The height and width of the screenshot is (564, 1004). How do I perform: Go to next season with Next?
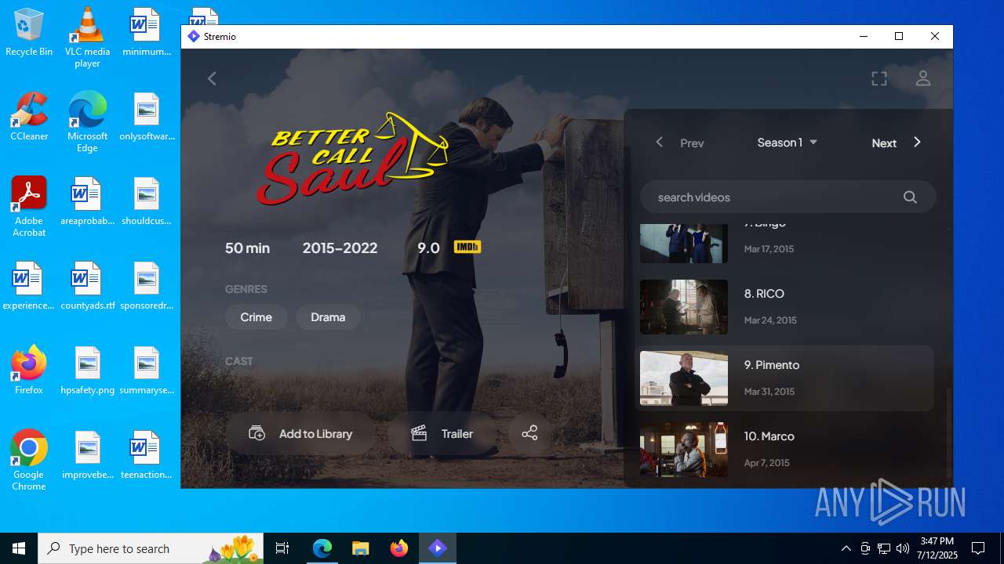click(897, 143)
